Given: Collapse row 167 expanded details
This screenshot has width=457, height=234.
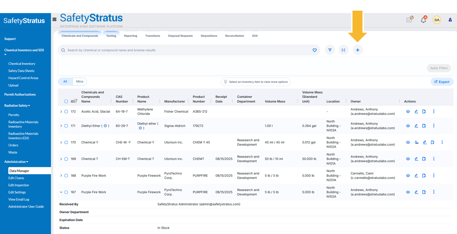Looking at the screenshot, I should (61, 192).
